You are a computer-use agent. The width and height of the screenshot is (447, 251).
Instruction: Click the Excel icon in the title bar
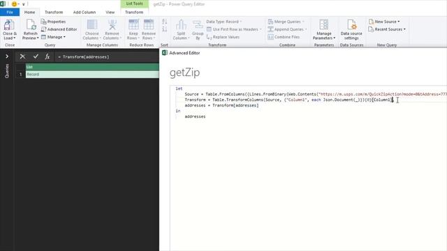coord(3,4)
